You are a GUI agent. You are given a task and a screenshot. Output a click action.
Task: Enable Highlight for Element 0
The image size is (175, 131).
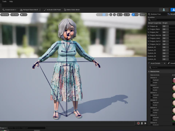pos(152,80)
